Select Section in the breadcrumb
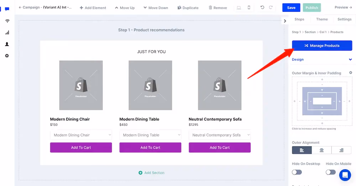Screen dimensions: 356x186 (310, 32)
